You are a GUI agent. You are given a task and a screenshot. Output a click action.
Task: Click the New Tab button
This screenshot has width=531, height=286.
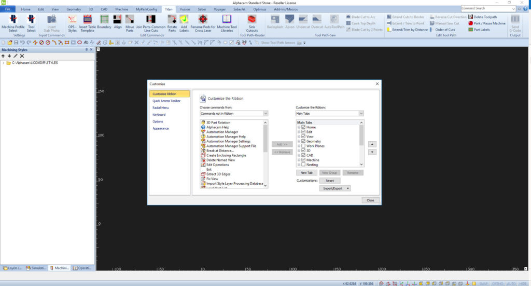click(x=306, y=173)
